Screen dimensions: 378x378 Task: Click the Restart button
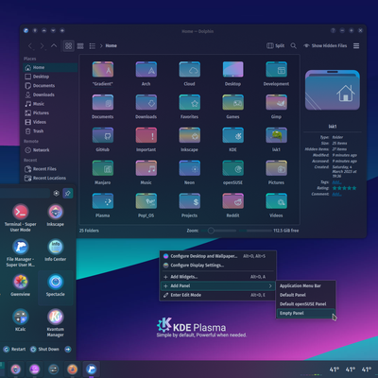[x=14, y=349]
